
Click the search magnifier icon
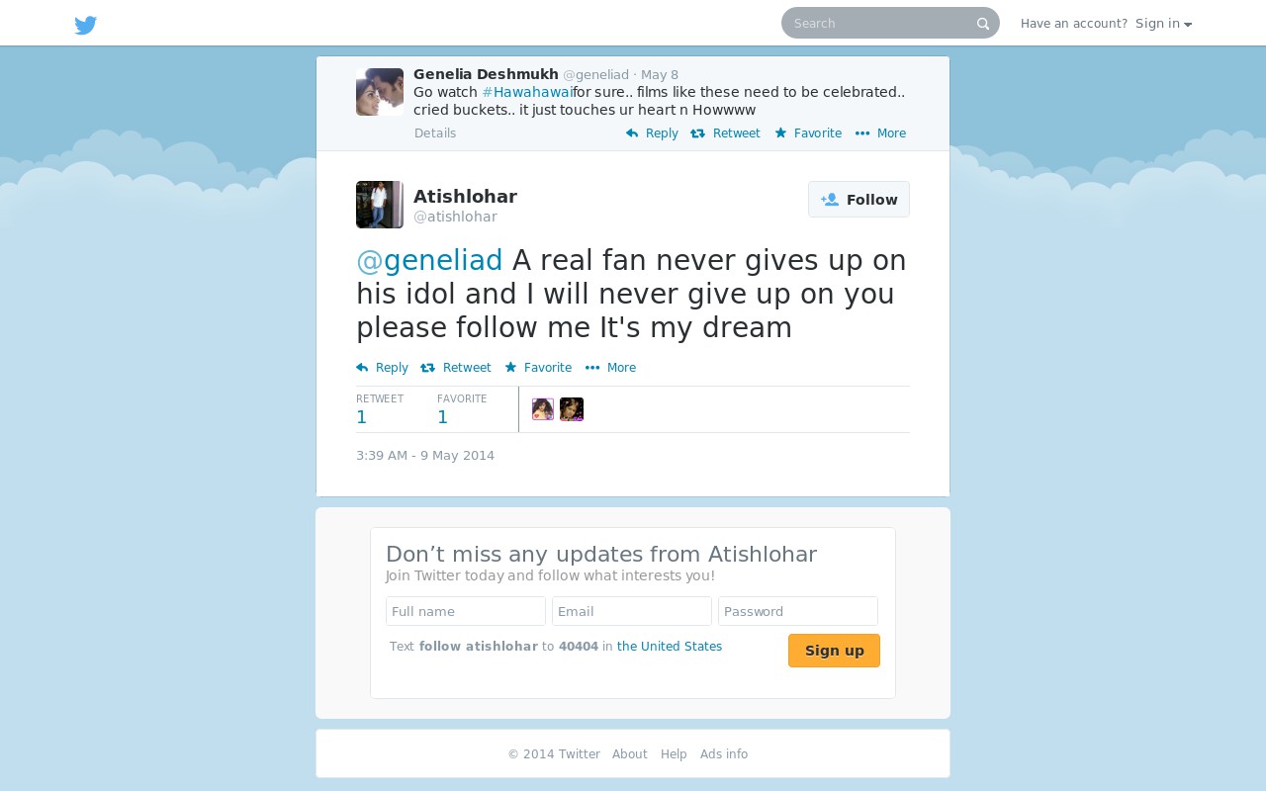(983, 24)
